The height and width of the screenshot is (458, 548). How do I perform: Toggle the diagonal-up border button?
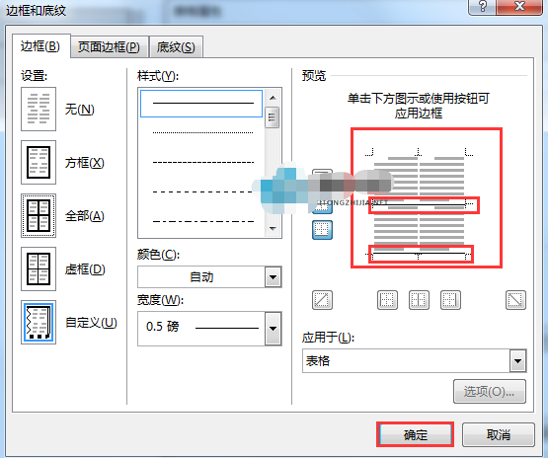[322, 300]
